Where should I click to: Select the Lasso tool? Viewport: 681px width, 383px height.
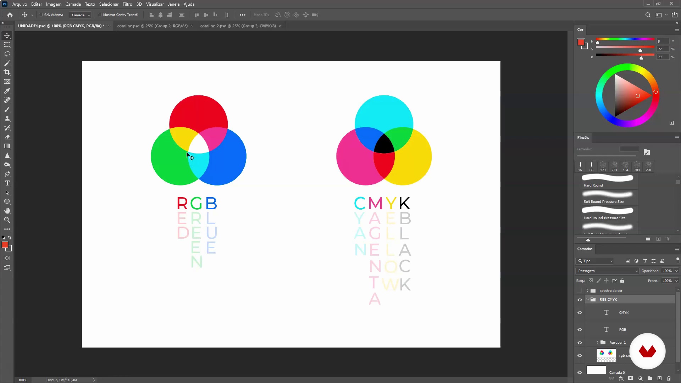click(x=7, y=54)
